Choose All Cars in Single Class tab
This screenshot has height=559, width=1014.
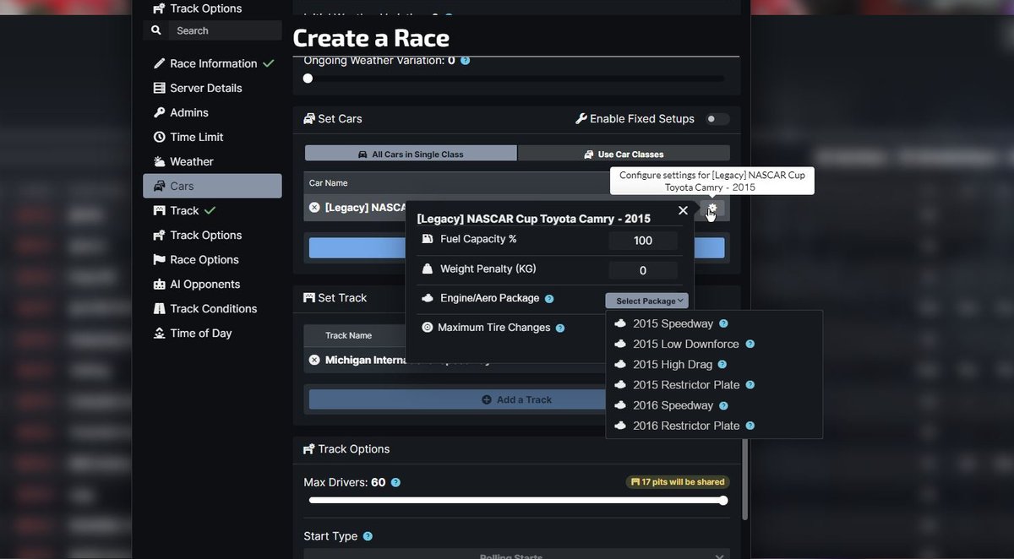click(411, 154)
